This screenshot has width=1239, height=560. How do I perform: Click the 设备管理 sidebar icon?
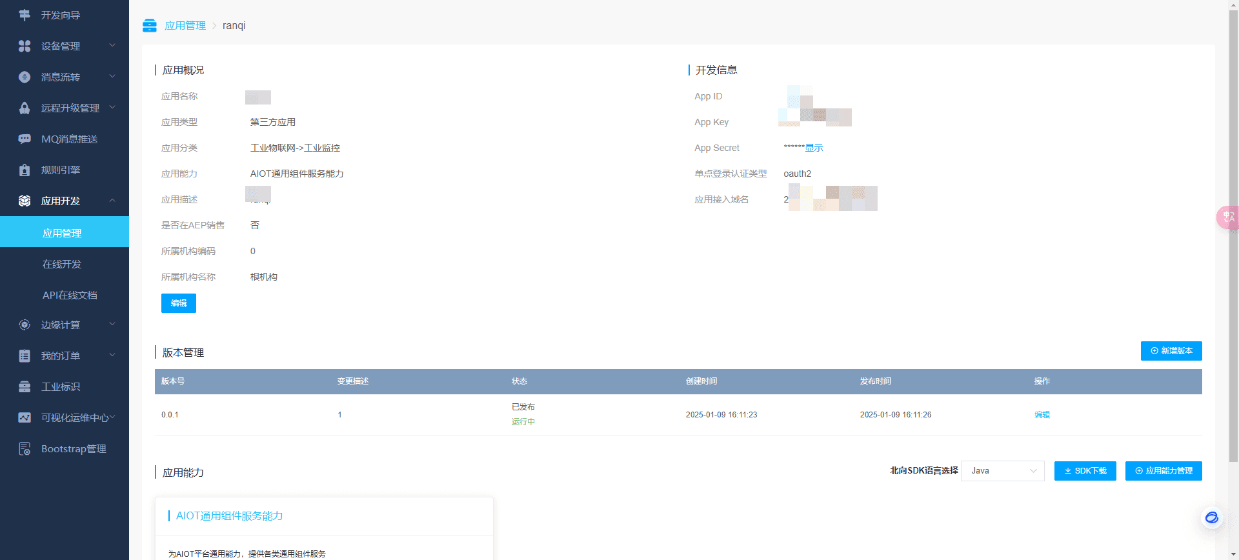[x=25, y=46]
